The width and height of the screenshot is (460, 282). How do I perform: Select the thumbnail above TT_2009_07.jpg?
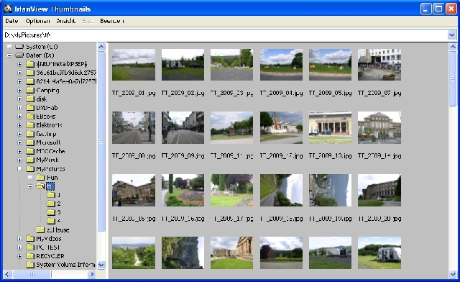379,65
